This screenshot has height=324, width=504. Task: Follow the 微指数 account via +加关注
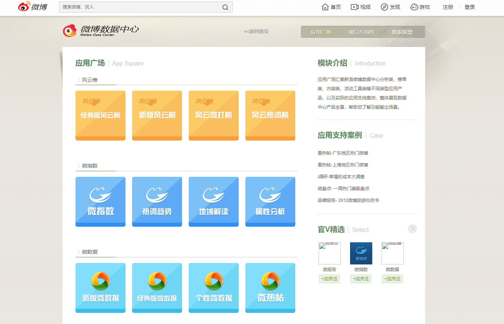(361, 279)
